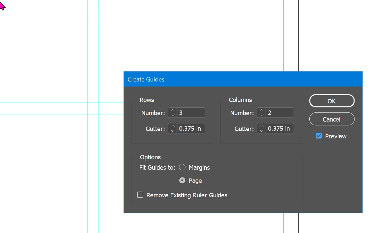Click the Create Guides title bar
Viewport: 370px width, 233px height.
click(243, 79)
